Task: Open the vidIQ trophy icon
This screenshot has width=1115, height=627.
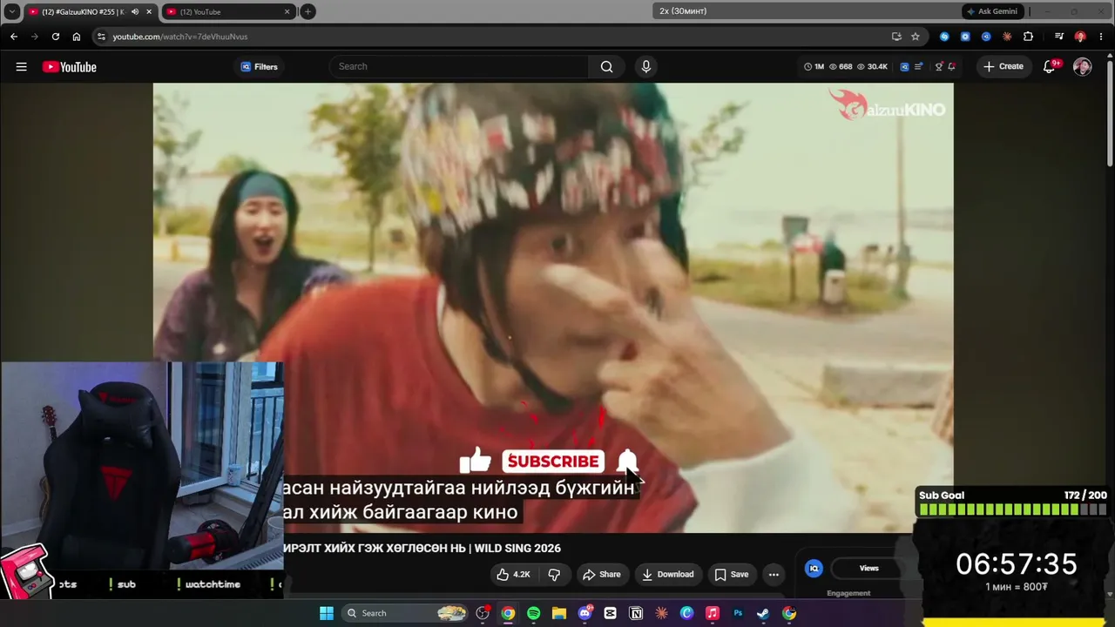Action: click(x=938, y=67)
